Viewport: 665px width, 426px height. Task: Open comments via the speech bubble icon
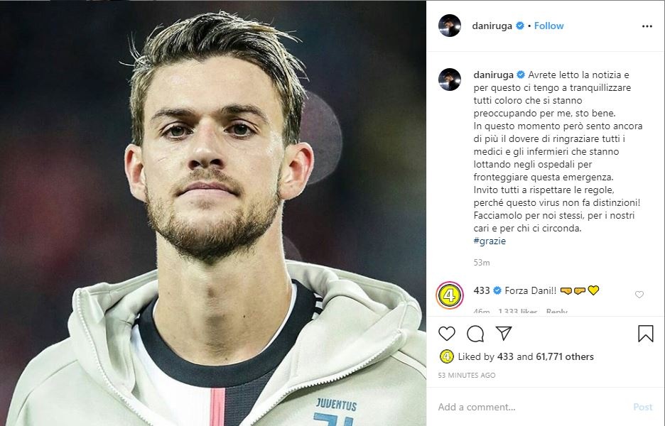point(475,333)
